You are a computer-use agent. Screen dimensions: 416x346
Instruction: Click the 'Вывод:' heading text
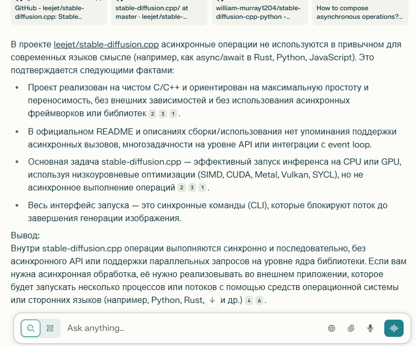click(25, 235)
